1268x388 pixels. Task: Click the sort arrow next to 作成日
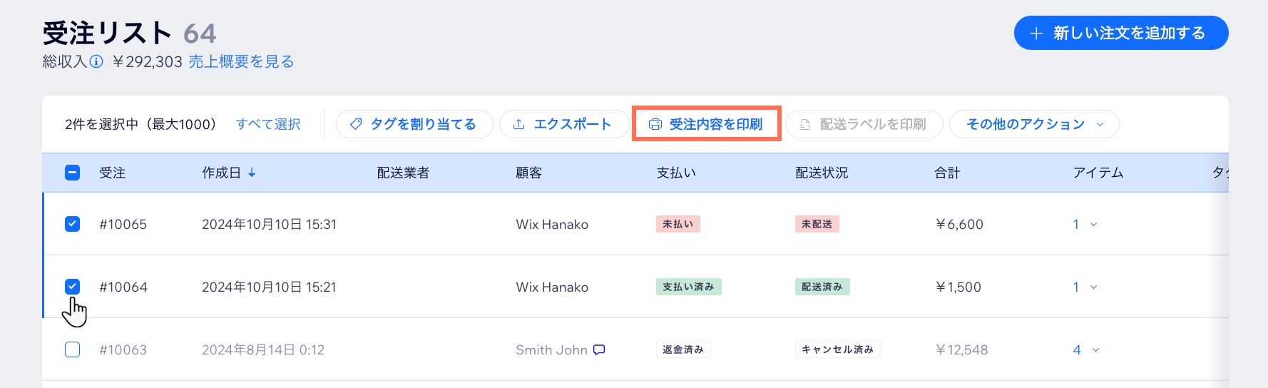coord(252,173)
